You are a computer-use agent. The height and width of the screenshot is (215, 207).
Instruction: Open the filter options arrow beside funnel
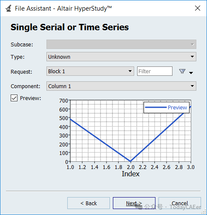191,73
